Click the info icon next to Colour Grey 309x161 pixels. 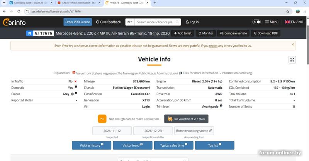[x=76, y=93]
